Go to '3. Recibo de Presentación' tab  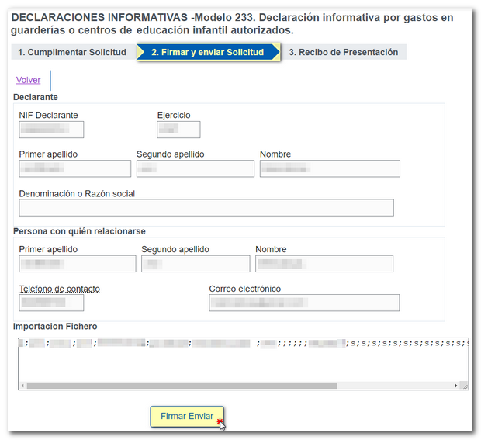343,52
